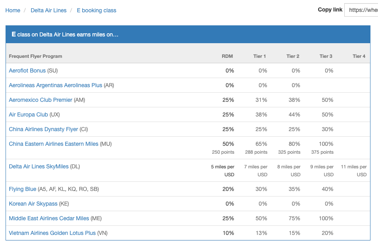The height and width of the screenshot is (246, 378).
Task: Go to Delta Air Lines breadcrumb
Action: pos(48,10)
